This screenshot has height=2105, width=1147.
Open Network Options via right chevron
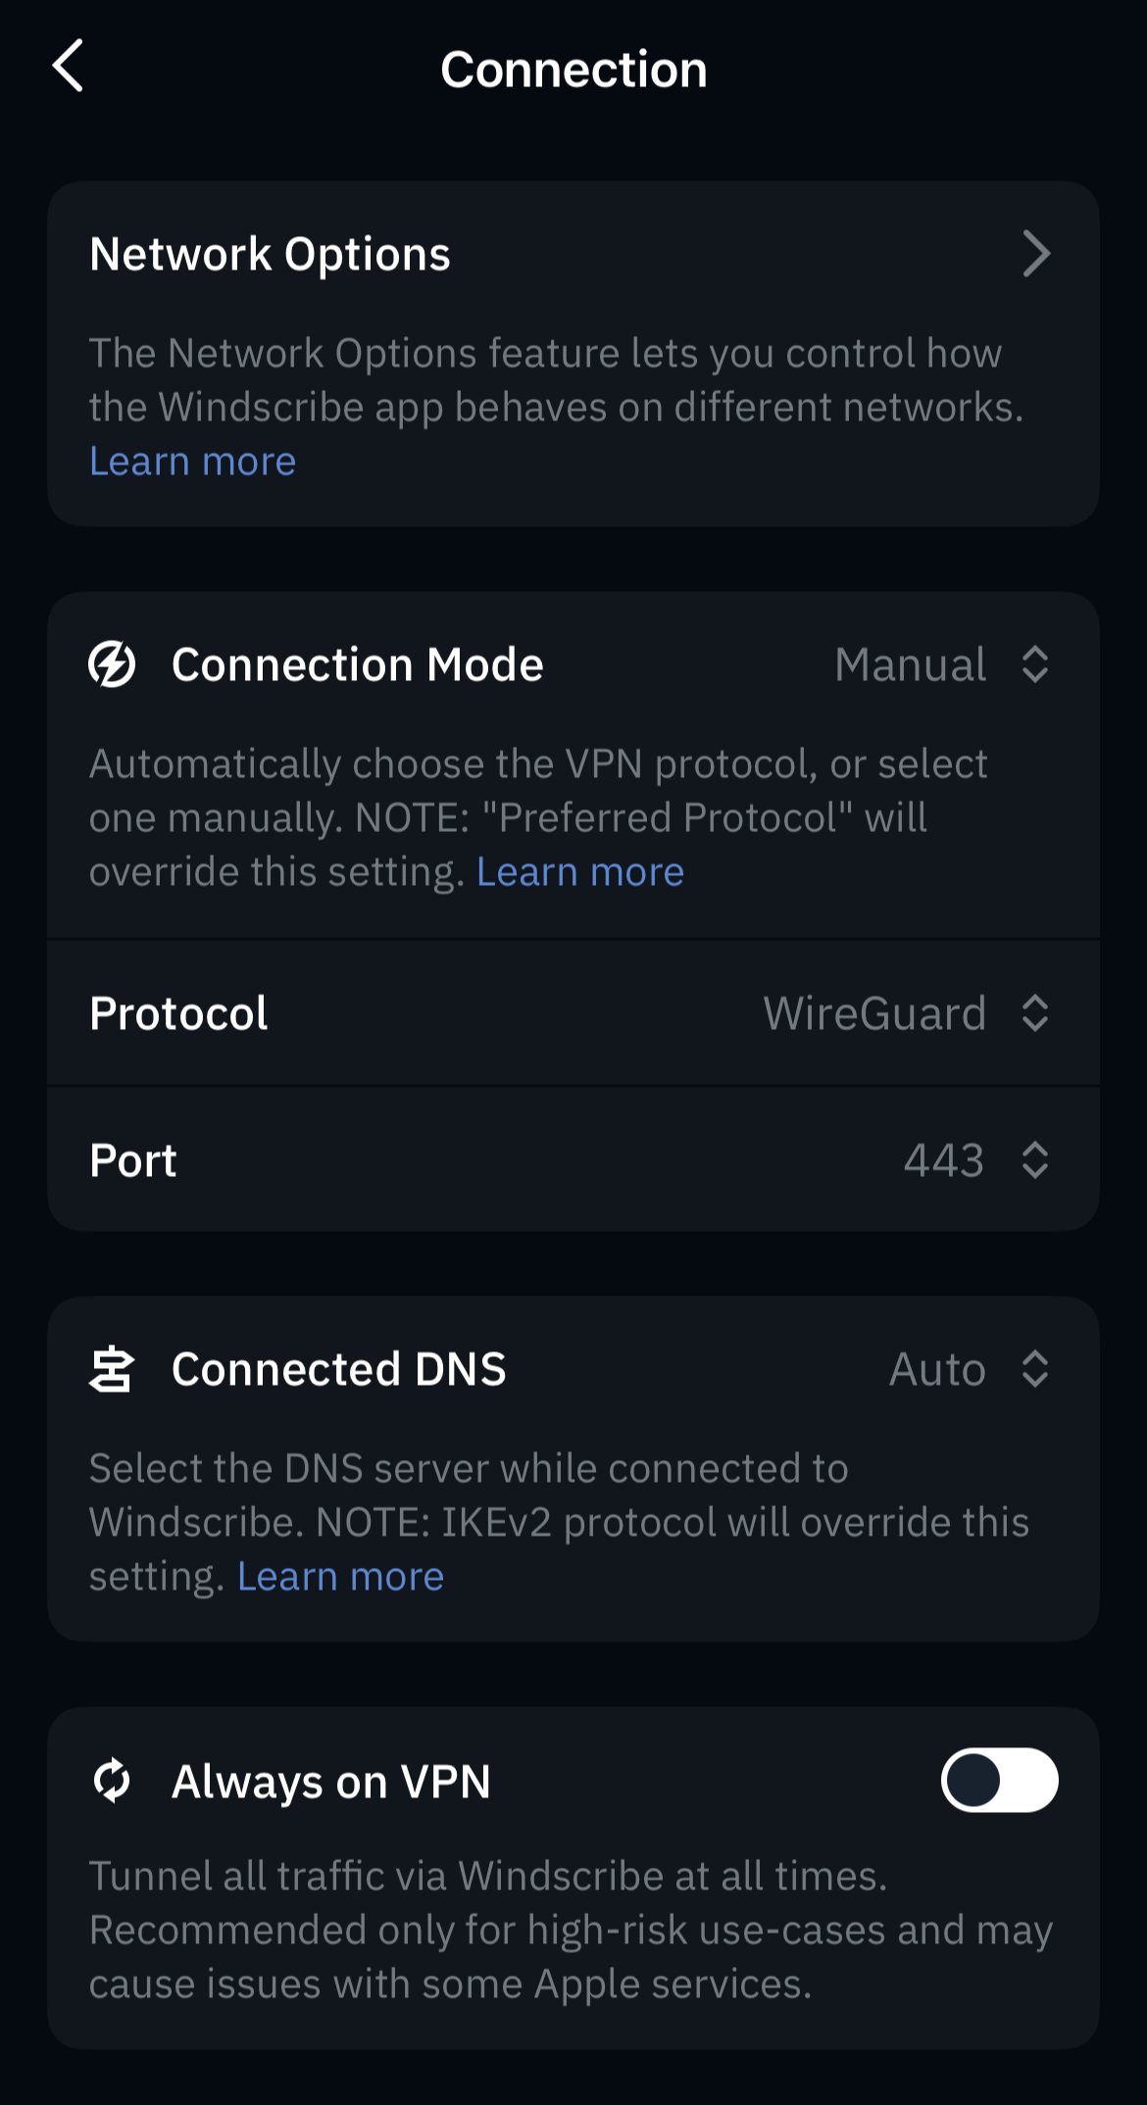[x=1035, y=254]
